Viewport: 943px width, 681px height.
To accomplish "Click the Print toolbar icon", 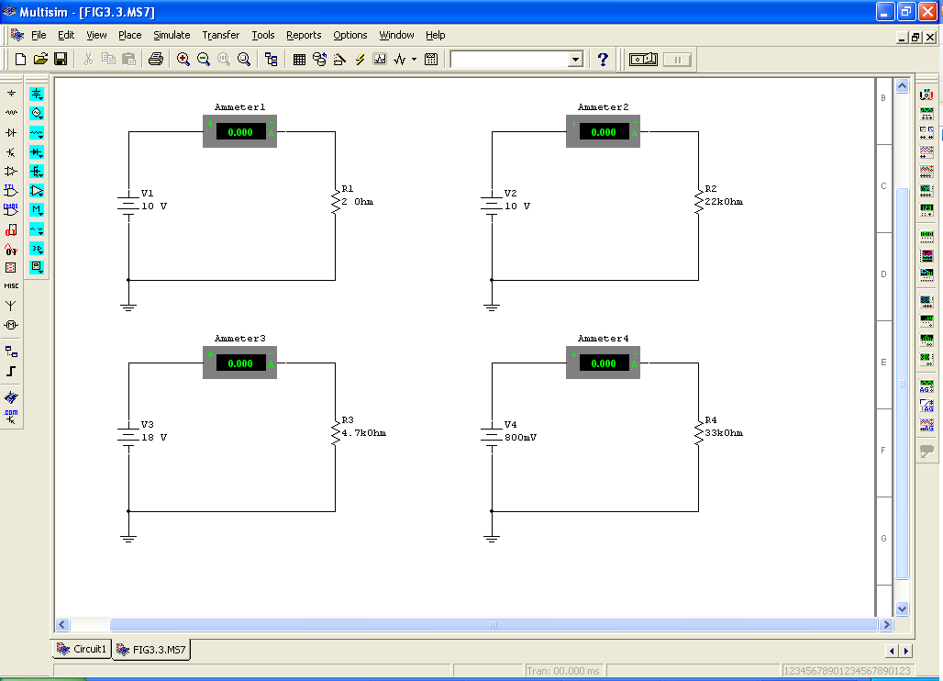I will (155, 59).
